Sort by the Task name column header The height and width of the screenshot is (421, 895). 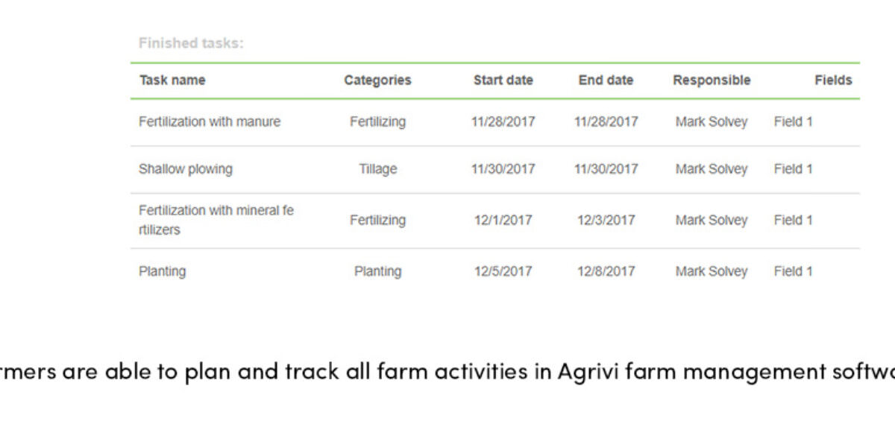172,80
